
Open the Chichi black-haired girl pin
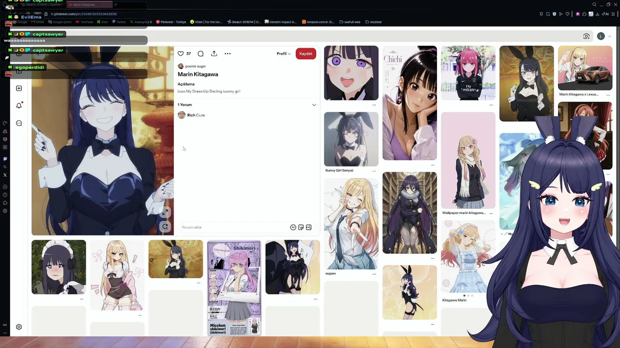click(x=410, y=103)
